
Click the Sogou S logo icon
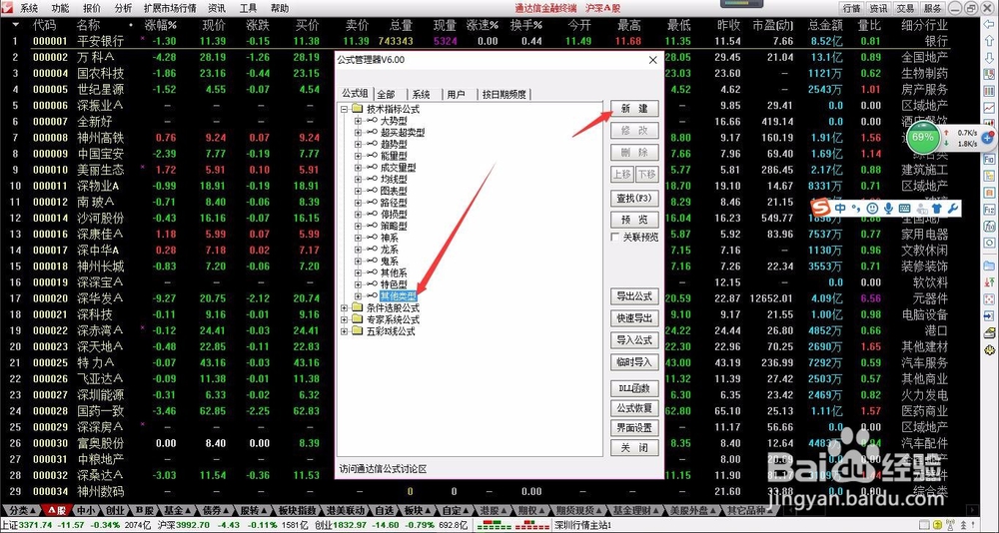[x=822, y=209]
